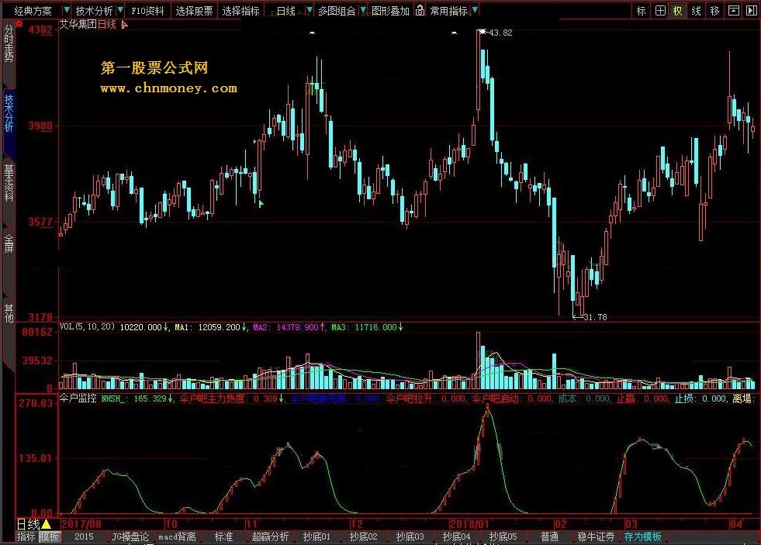Open the 技术分析 dropdown arrow
Image resolution: width=761 pixels, height=545 pixels.
[x=120, y=10]
